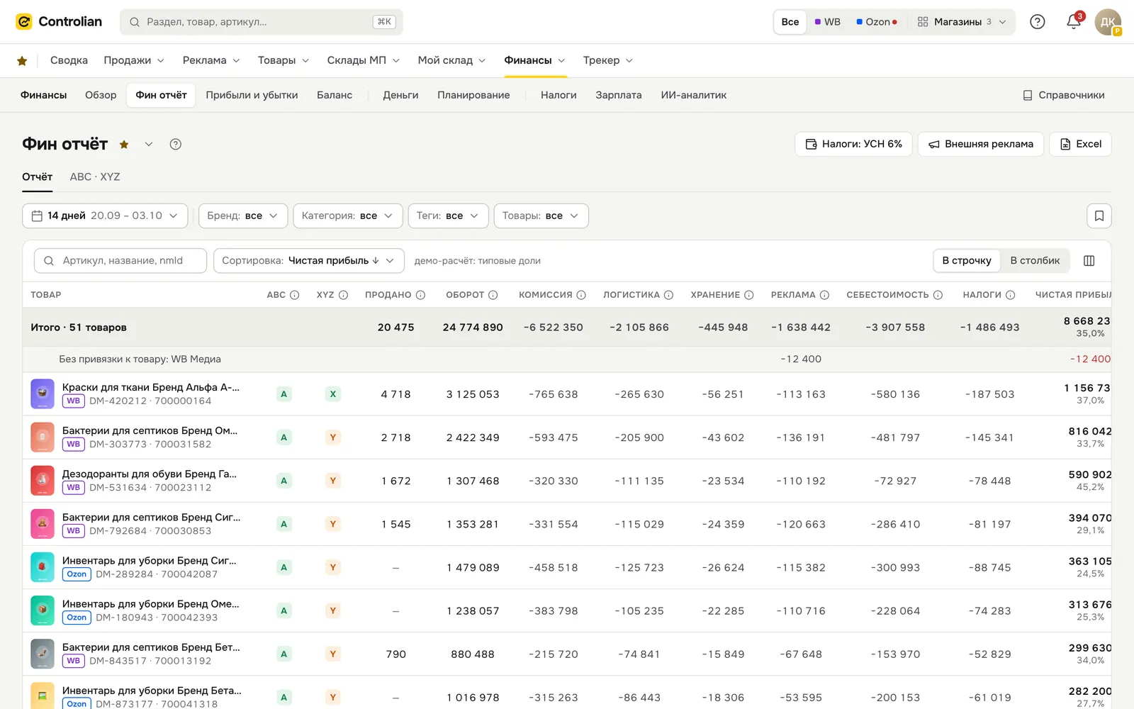The image size is (1134, 709).
Task: Save current filters with bookmark icon
Action: (1099, 216)
